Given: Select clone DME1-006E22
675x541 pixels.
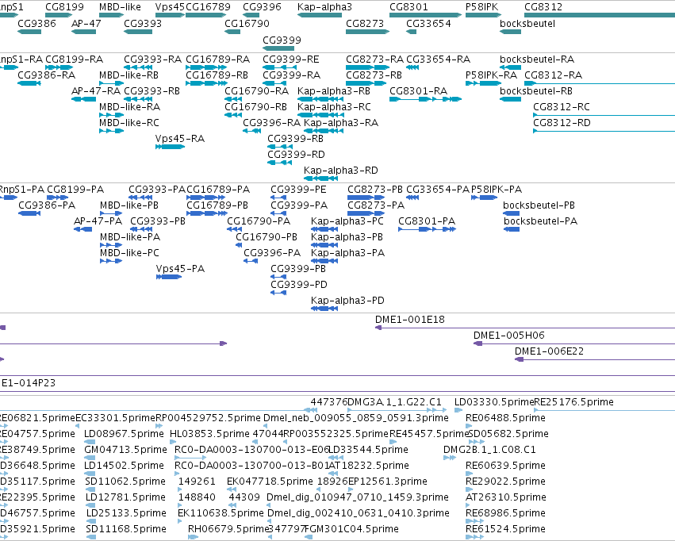Looking at the screenshot, I should (550, 351).
